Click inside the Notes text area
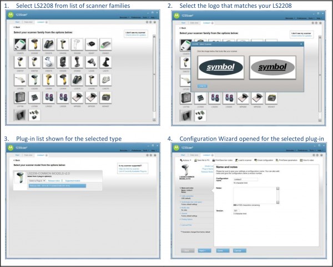Viewport: 333px width, 267px height. 255,195
